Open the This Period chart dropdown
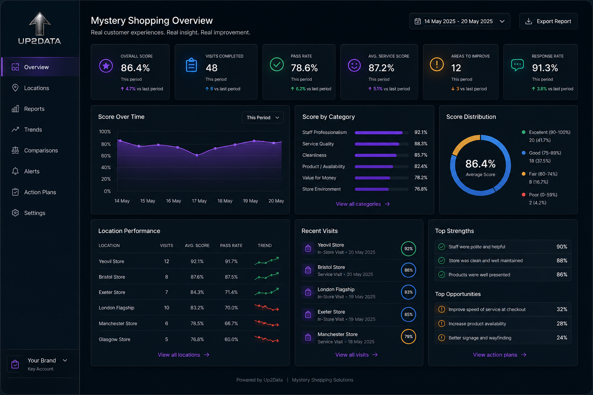The image size is (593, 395). click(263, 118)
